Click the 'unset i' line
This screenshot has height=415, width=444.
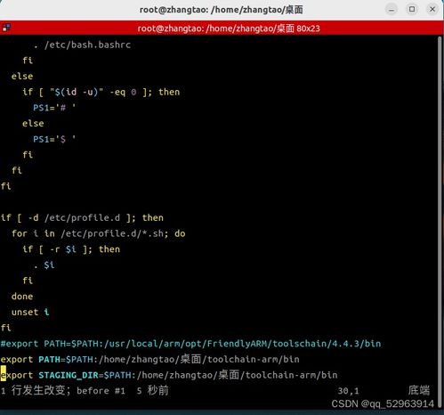pos(30,312)
